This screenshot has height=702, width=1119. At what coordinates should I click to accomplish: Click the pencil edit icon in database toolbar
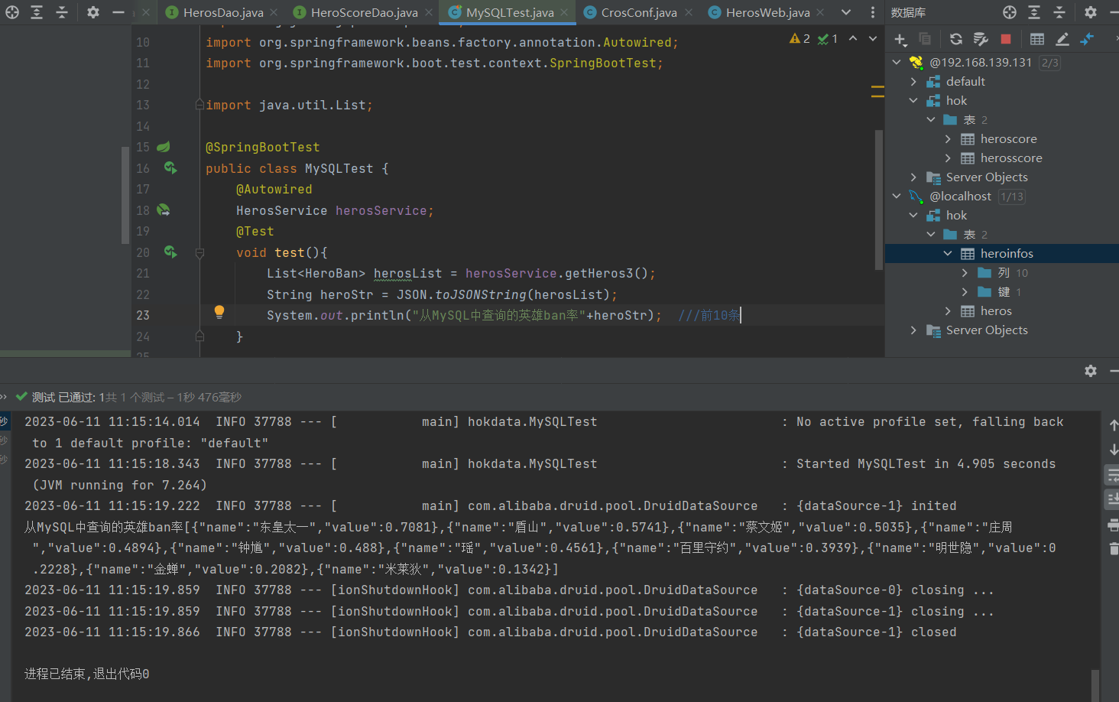click(x=1062, y=39)
